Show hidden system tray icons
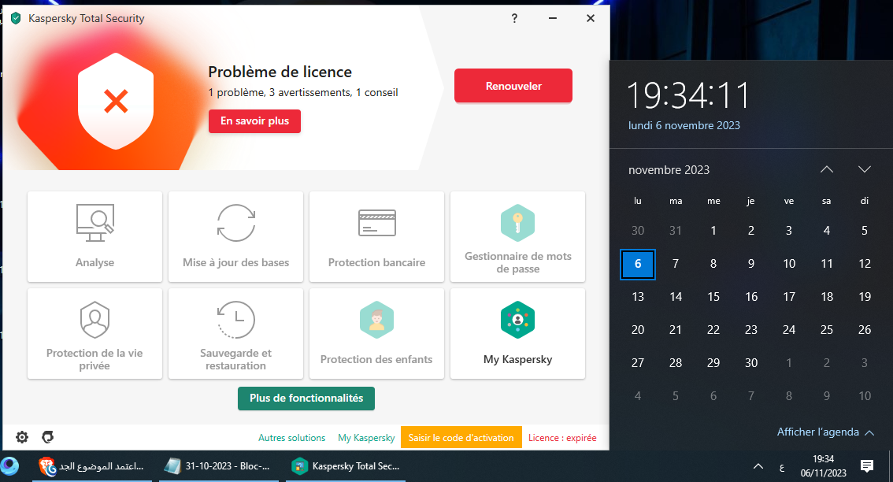The height and width of the screenshot is (482, 893). 758,466
